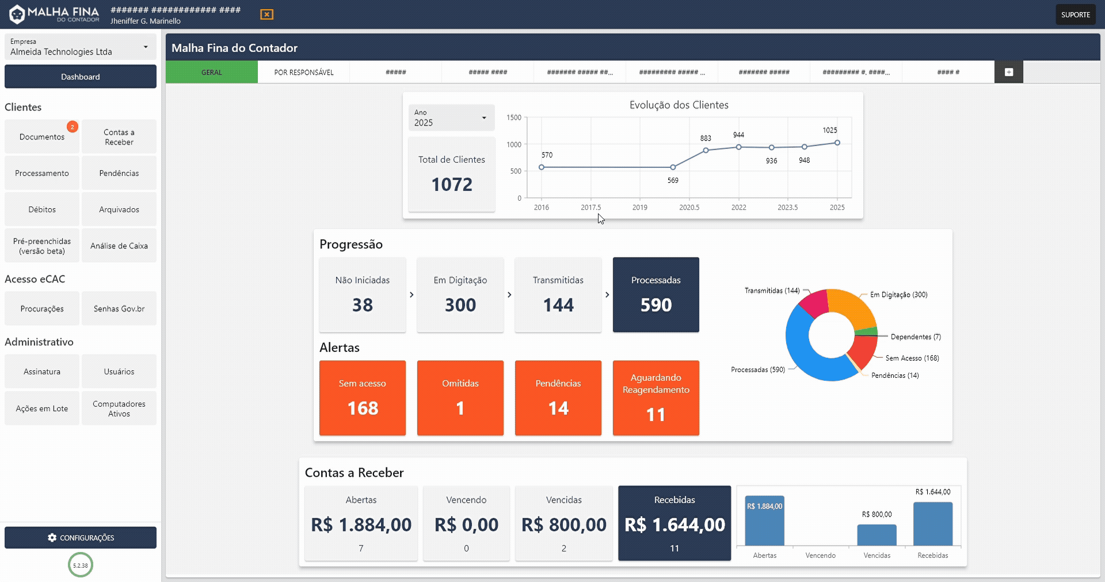Click the + icon to add a tab
The height and width of the screenshot is (582, 1105).
(1009, 72)
